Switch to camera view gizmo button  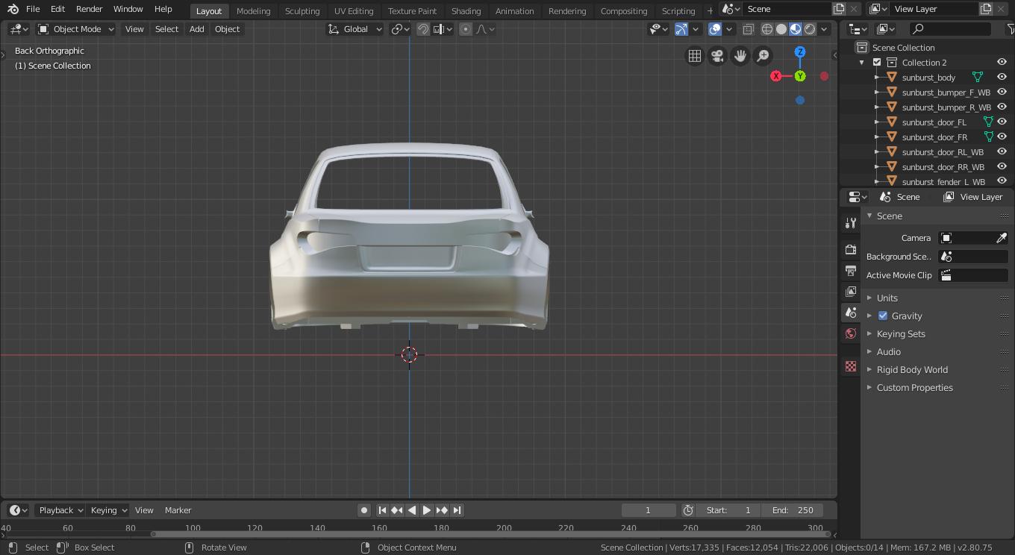tap(717, 56)
